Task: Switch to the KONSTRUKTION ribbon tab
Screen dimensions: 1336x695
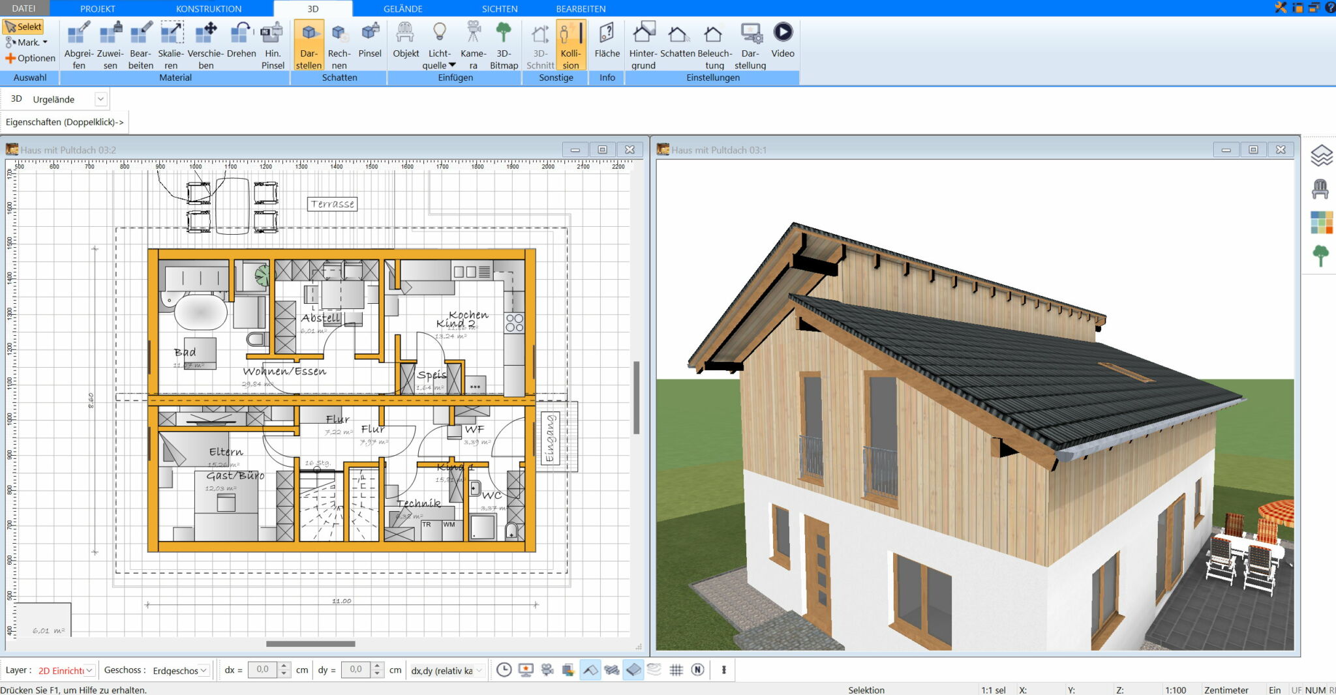Action: (209, 8)
